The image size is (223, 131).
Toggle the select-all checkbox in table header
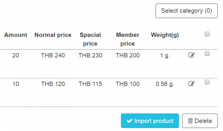pos(207,34)
